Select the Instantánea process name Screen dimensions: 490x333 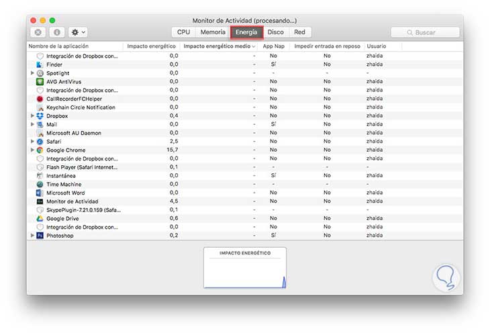click(61, 176)
